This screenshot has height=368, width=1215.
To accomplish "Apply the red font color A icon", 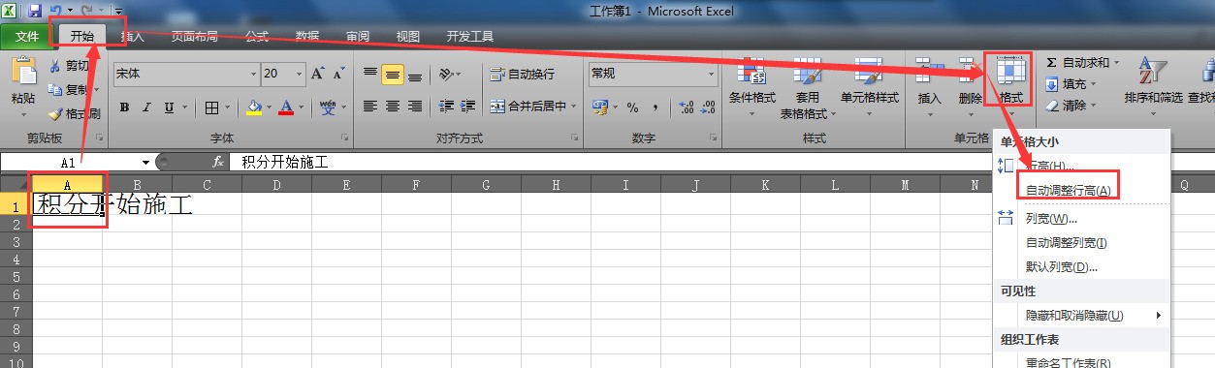I will point(286,107).
